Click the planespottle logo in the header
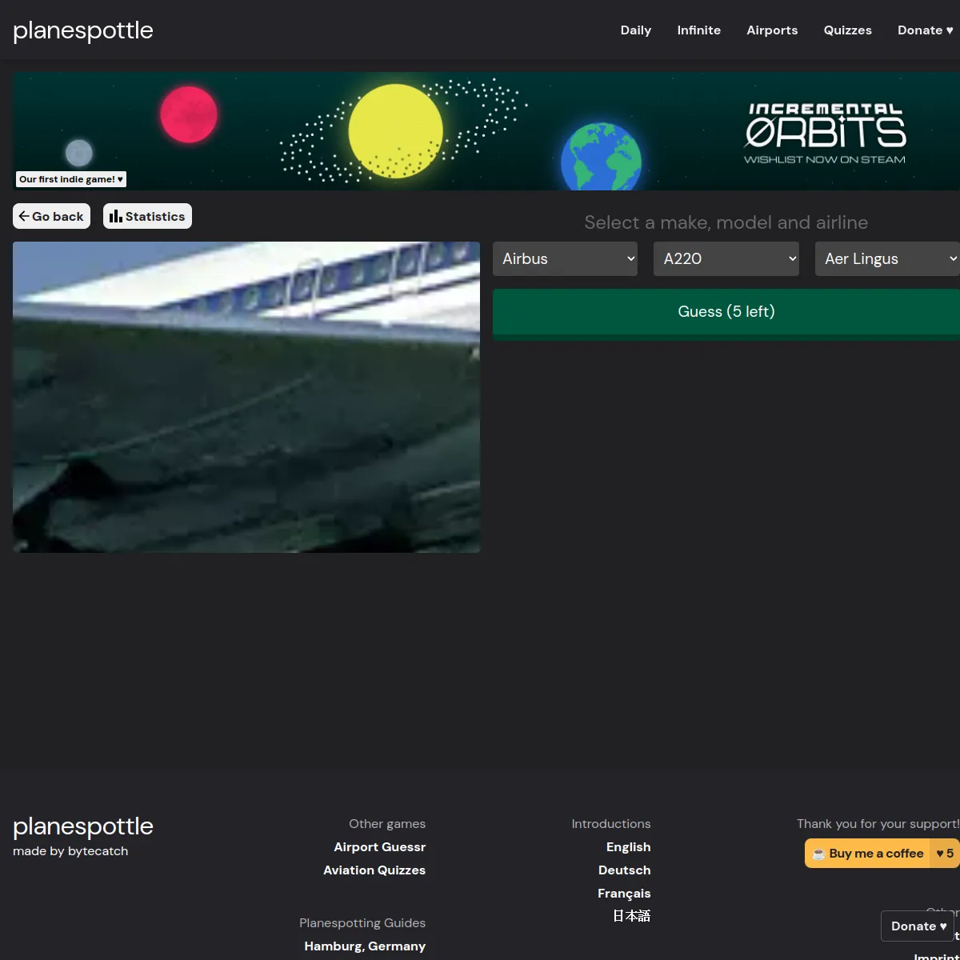 pyautogui.click(x=83, y=30)
